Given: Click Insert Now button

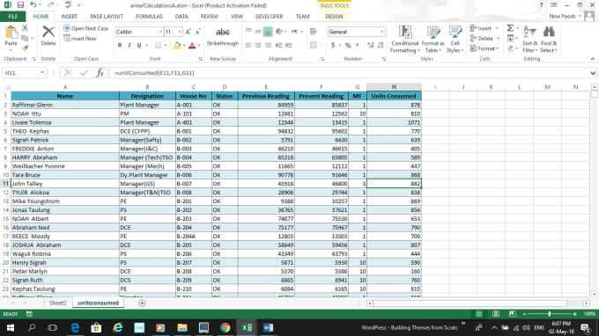Looking at the screenshot, I should click(80, 39).
